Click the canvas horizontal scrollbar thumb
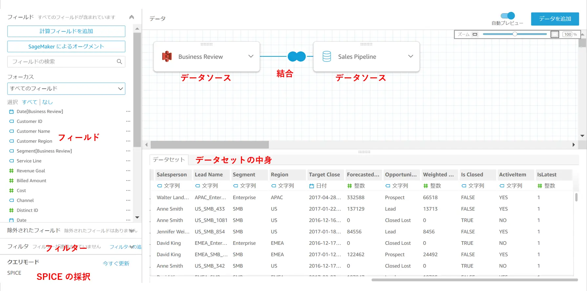Image resolution: width=587 pixels, height=291 pixels. click(x=210, y=145)
